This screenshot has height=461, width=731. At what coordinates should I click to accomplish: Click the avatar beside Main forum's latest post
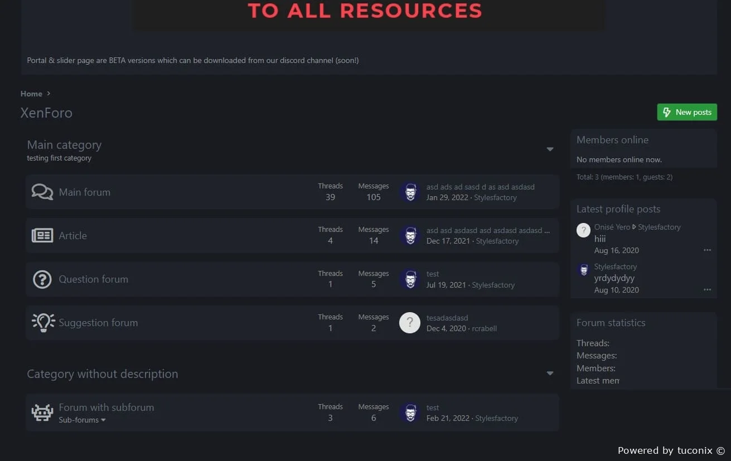click(410, 192)
